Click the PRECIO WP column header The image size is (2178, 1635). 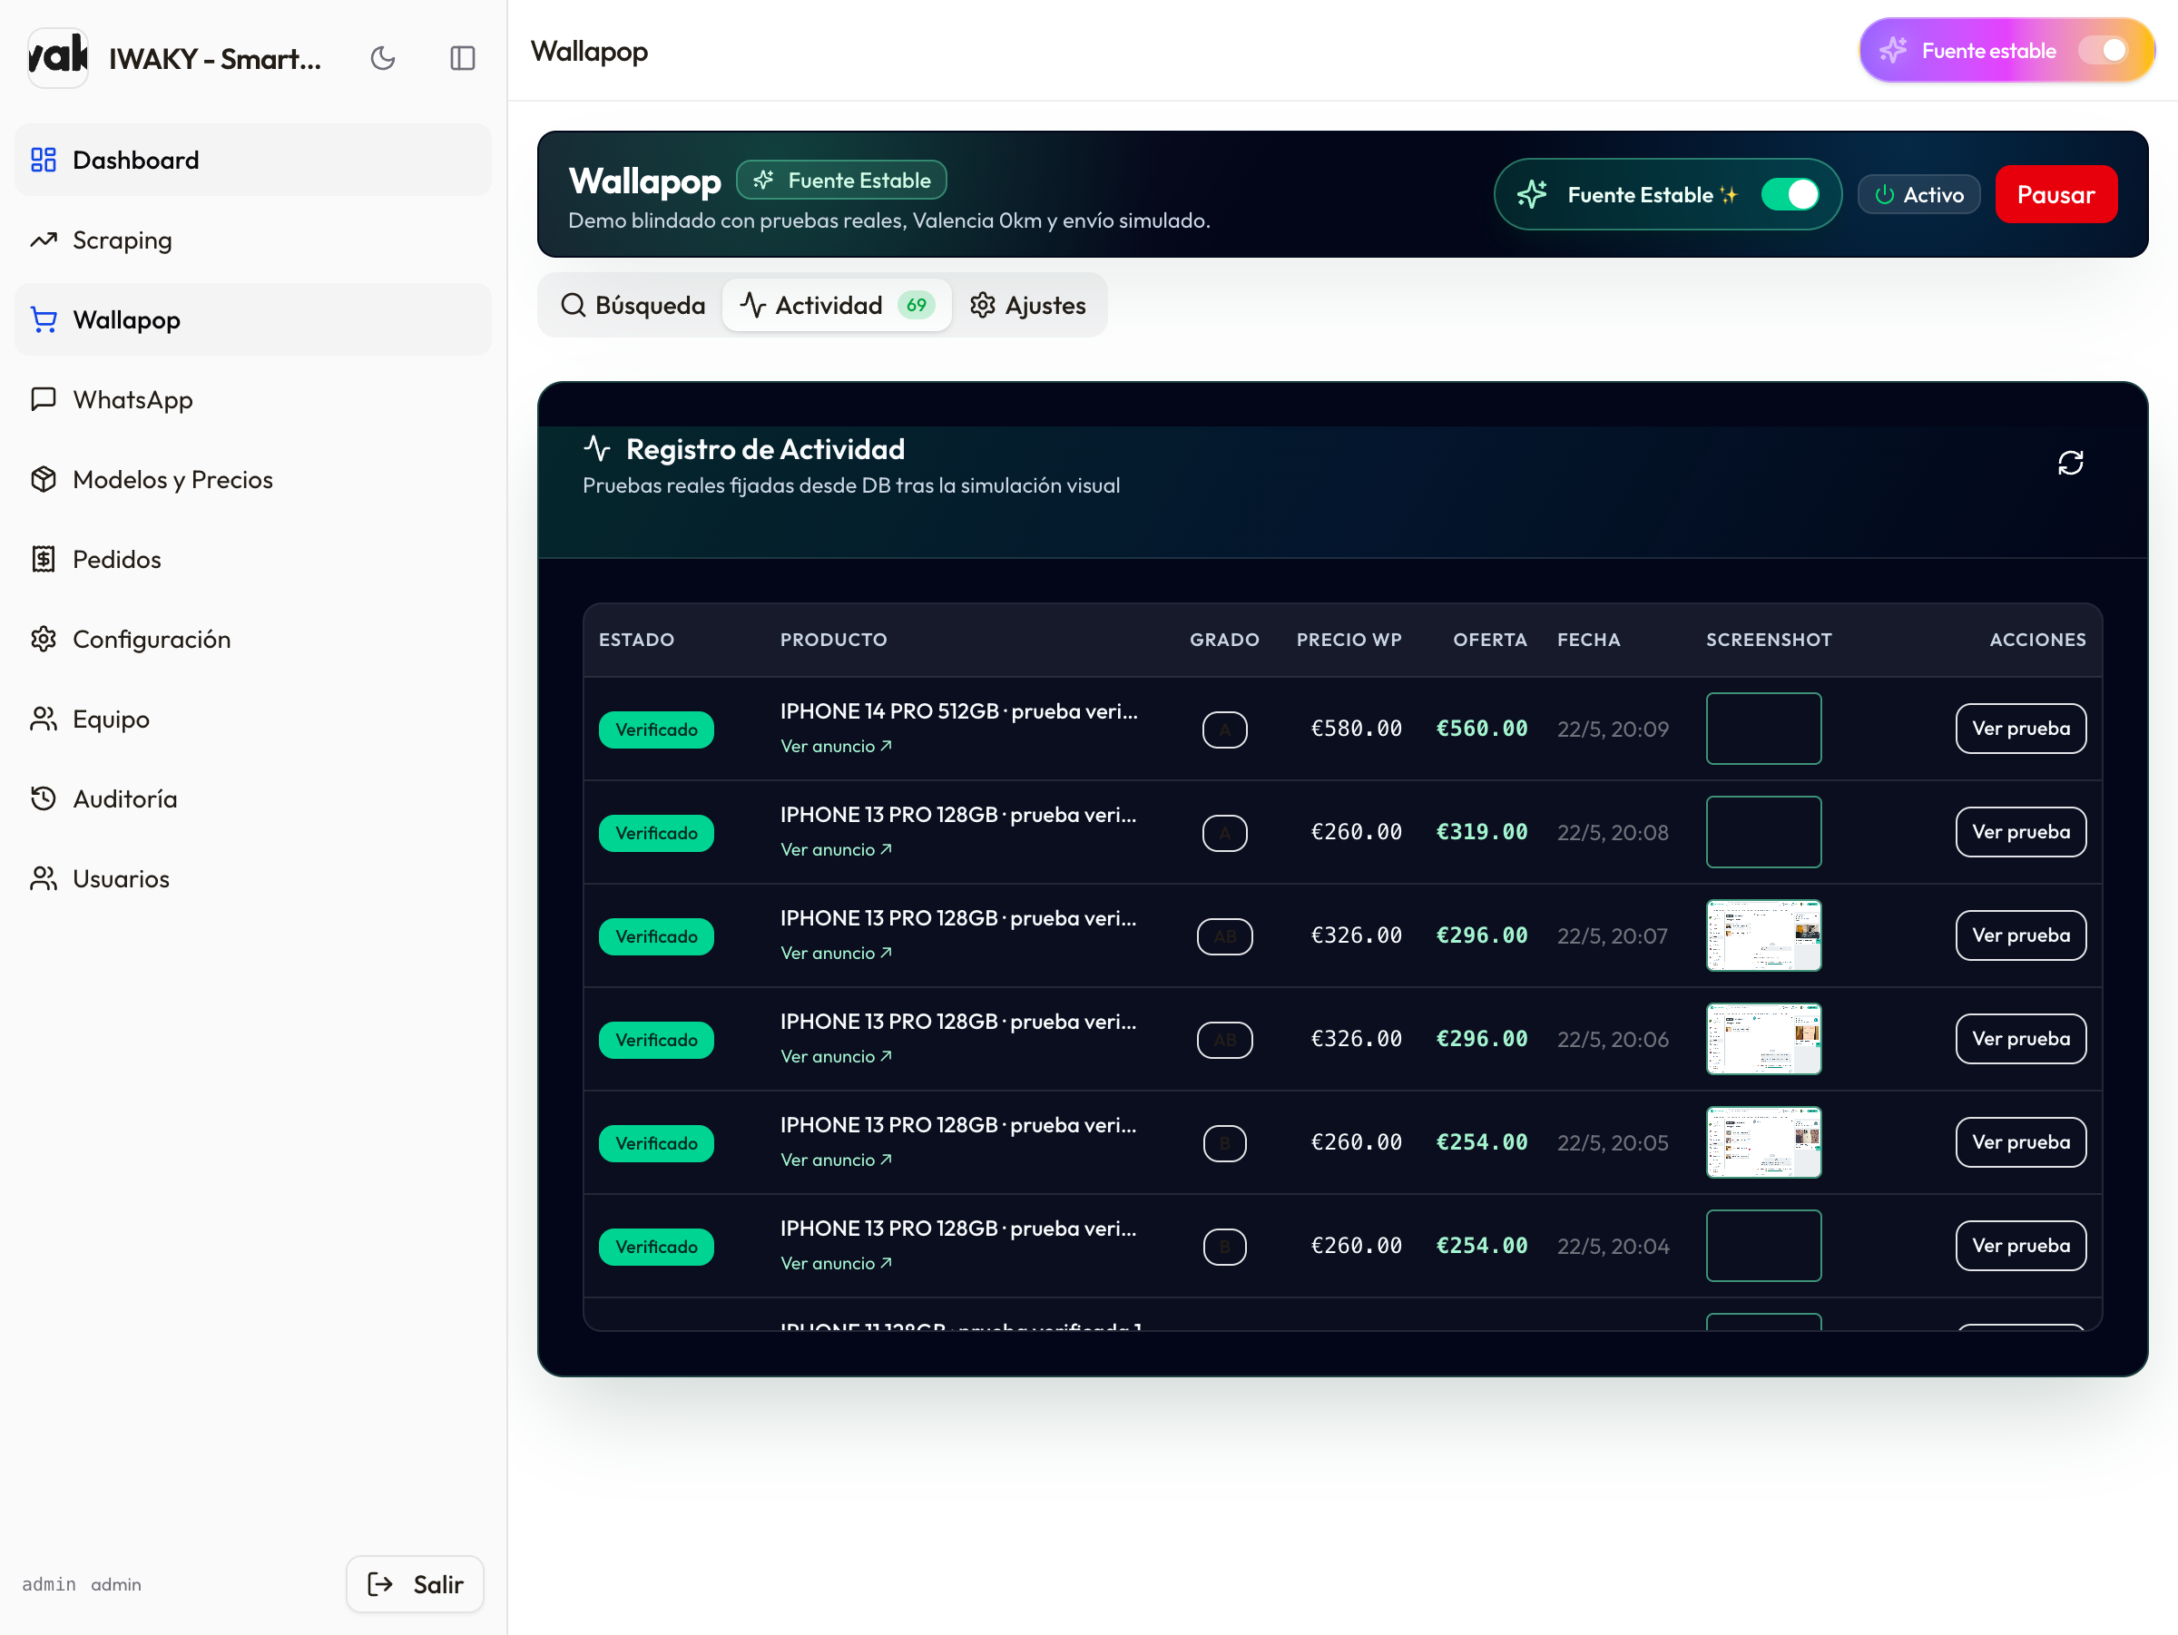point(1349,640)
